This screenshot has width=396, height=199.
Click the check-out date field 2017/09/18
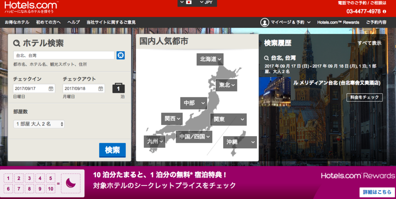84,88
